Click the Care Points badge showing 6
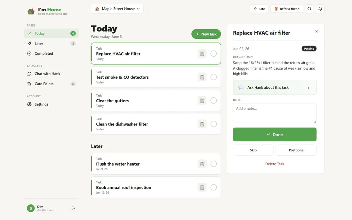The image size is (352, 220). click(x=73, y=84)
